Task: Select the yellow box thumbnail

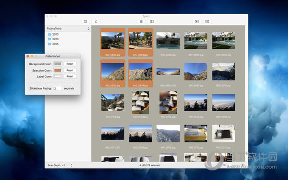Action: coord(196,133)
